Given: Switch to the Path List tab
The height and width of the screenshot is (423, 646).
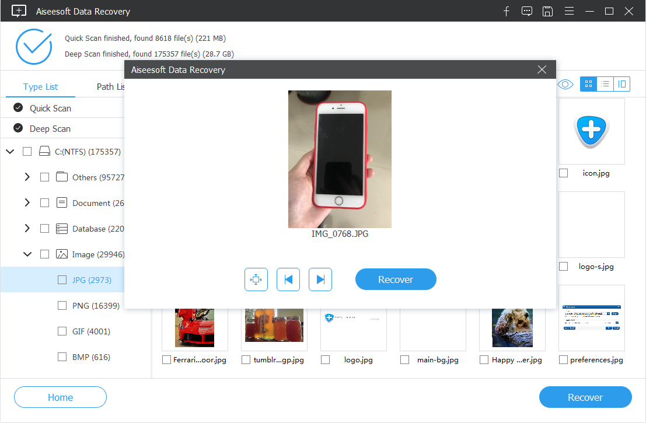Looking at the screenshot, I should pos(110,86).
